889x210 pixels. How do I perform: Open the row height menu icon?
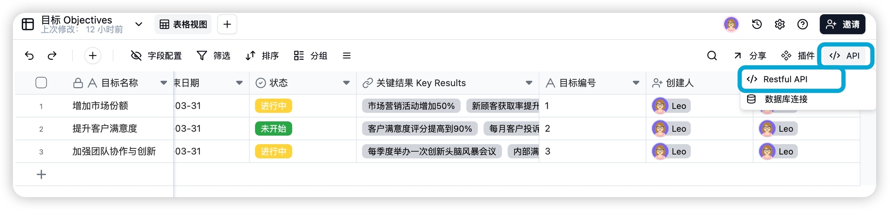point(346,56)
